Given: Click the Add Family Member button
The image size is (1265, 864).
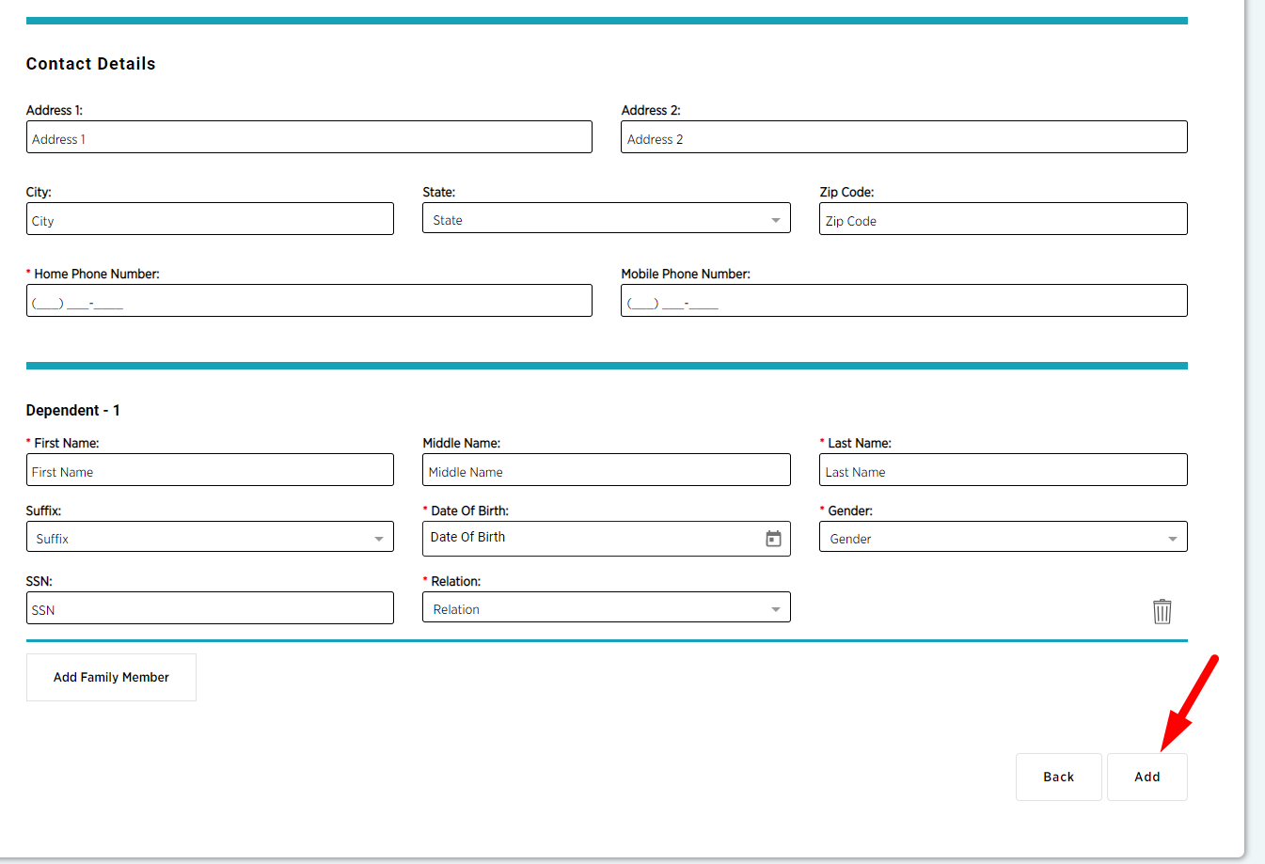Looking at the screenshot, I should 111,677.
